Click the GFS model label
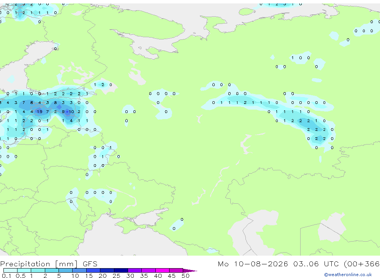Screen dimensions: 380x278 pyautogui.click(x=90, y=264)
